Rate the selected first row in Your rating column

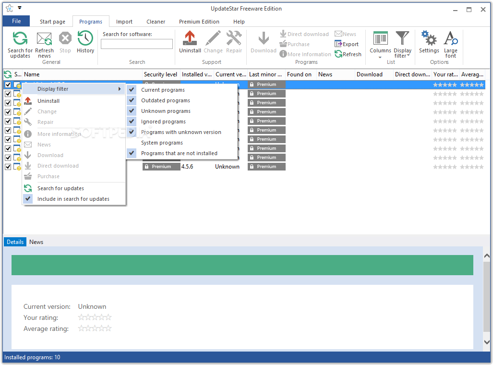pyautogui.click(x=445, y=85)
